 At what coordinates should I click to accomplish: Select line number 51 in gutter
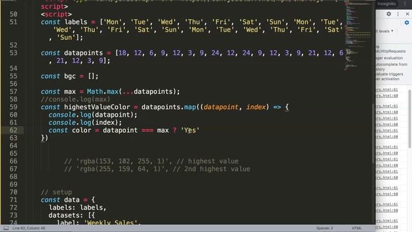(14, 22)
